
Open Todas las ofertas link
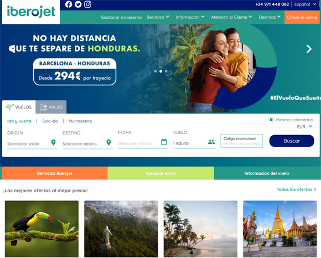pos(297,189)
